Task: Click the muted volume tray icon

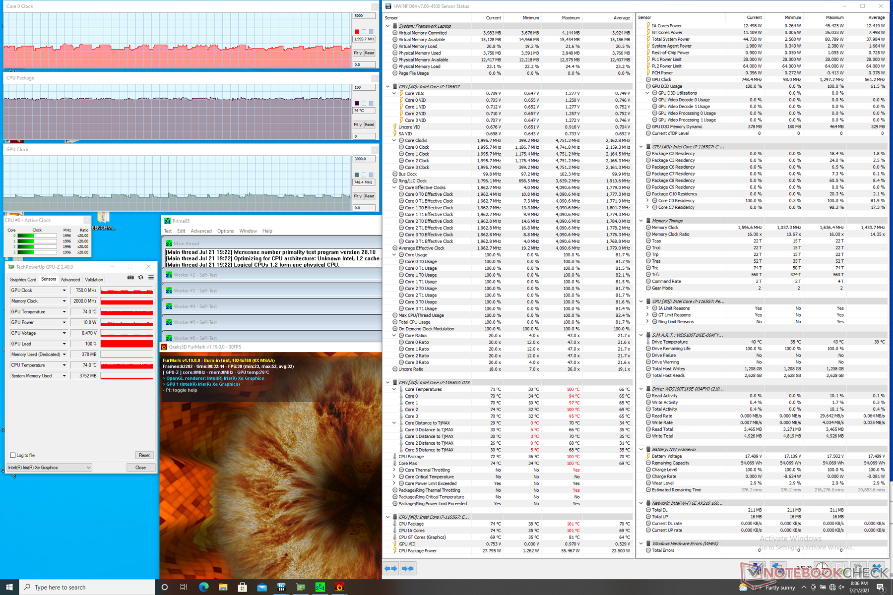Action: click(842, 587)
